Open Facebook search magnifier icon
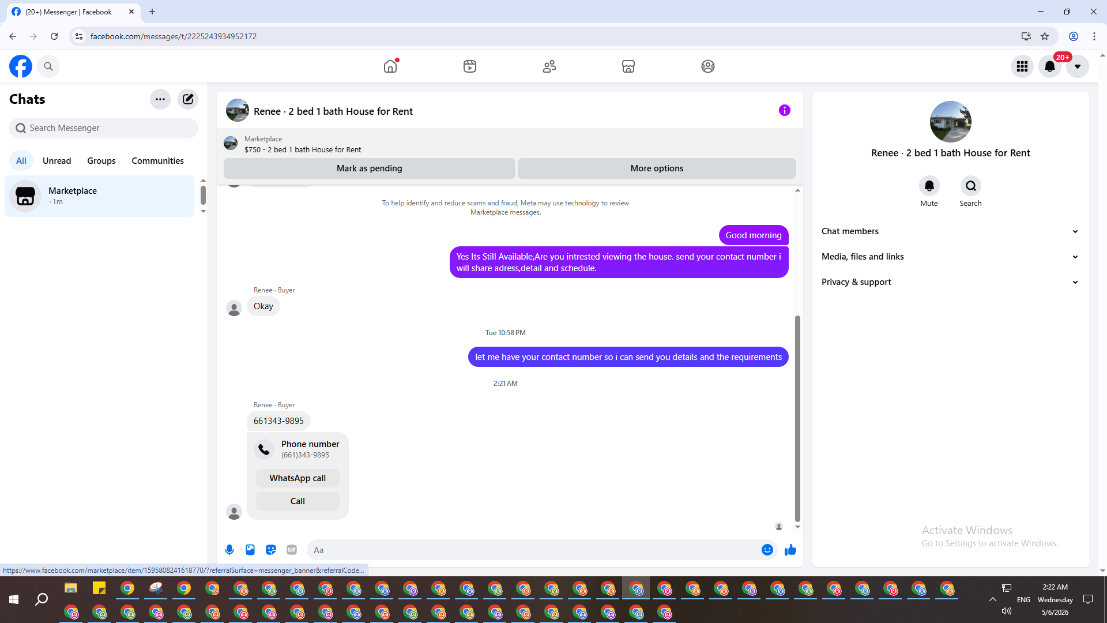 pyautogui.click(x=48, y=66)
